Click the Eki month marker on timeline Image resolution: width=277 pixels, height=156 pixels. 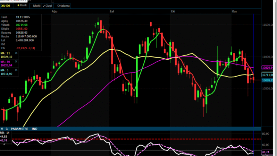tap(173, 12)
